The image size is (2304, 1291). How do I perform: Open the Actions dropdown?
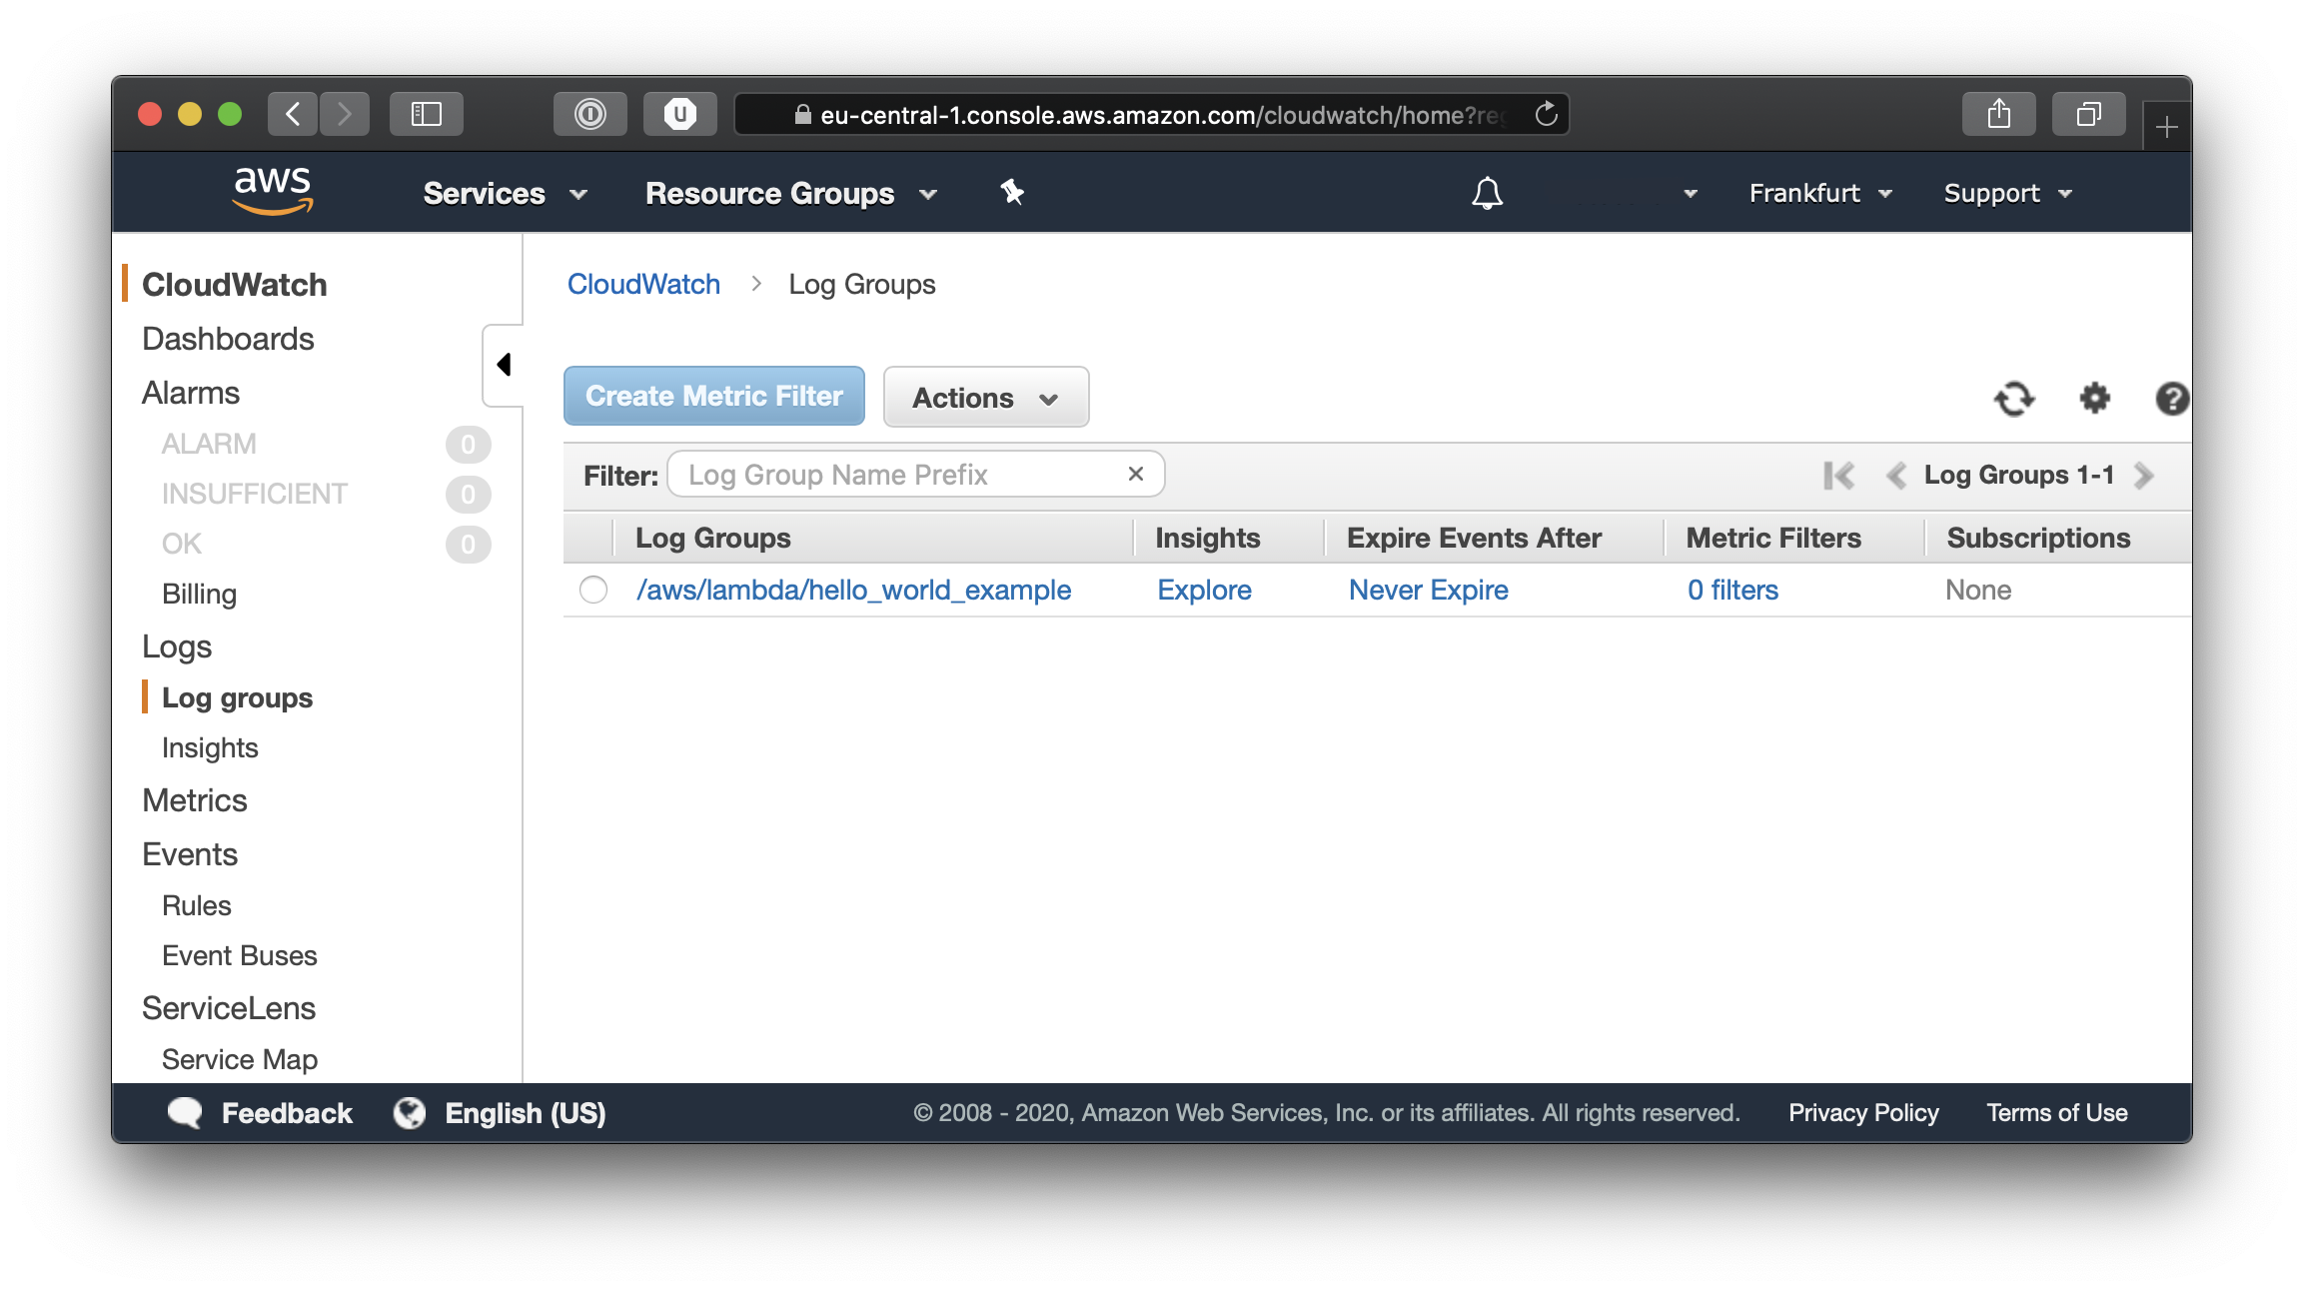[x=985, y=397]
